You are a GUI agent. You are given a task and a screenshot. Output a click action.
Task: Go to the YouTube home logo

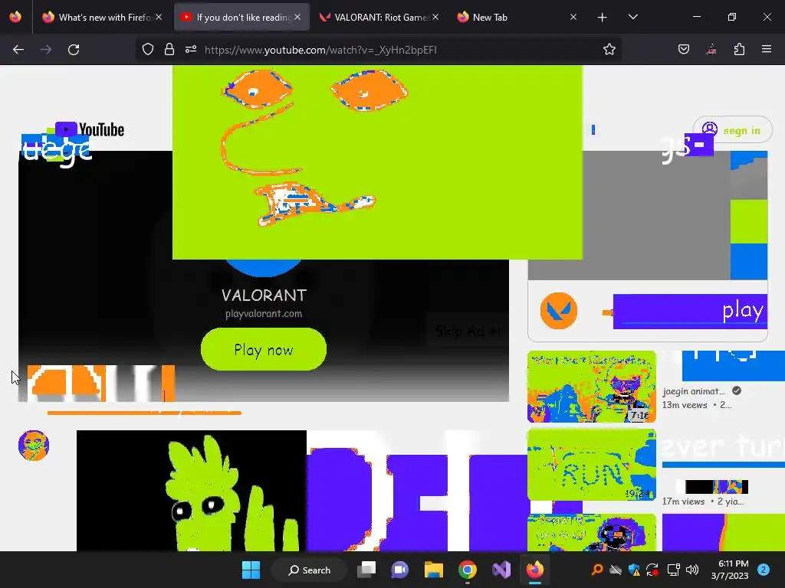tap(90, 130)
